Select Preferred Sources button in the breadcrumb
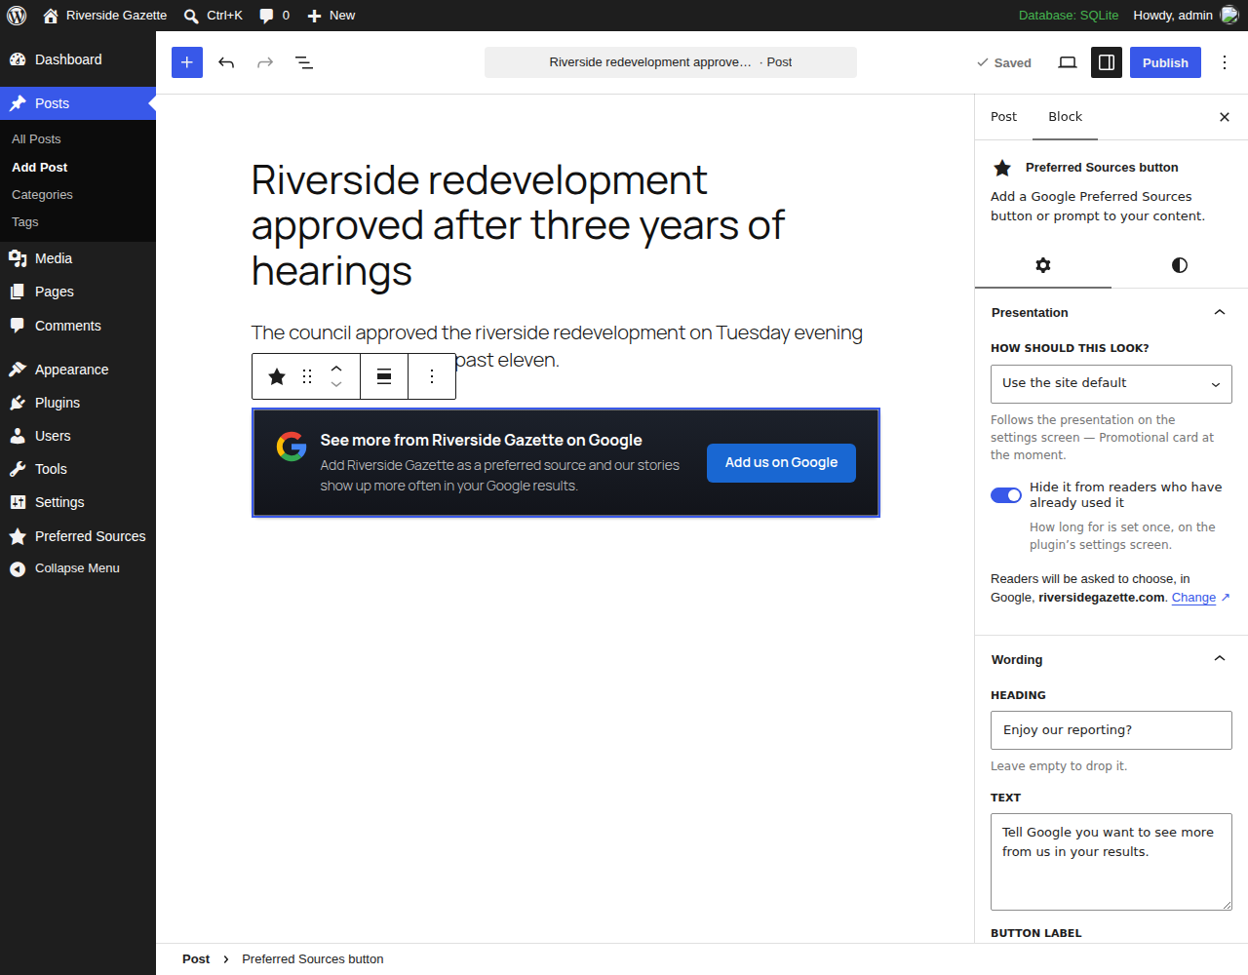 coord(313,959)
